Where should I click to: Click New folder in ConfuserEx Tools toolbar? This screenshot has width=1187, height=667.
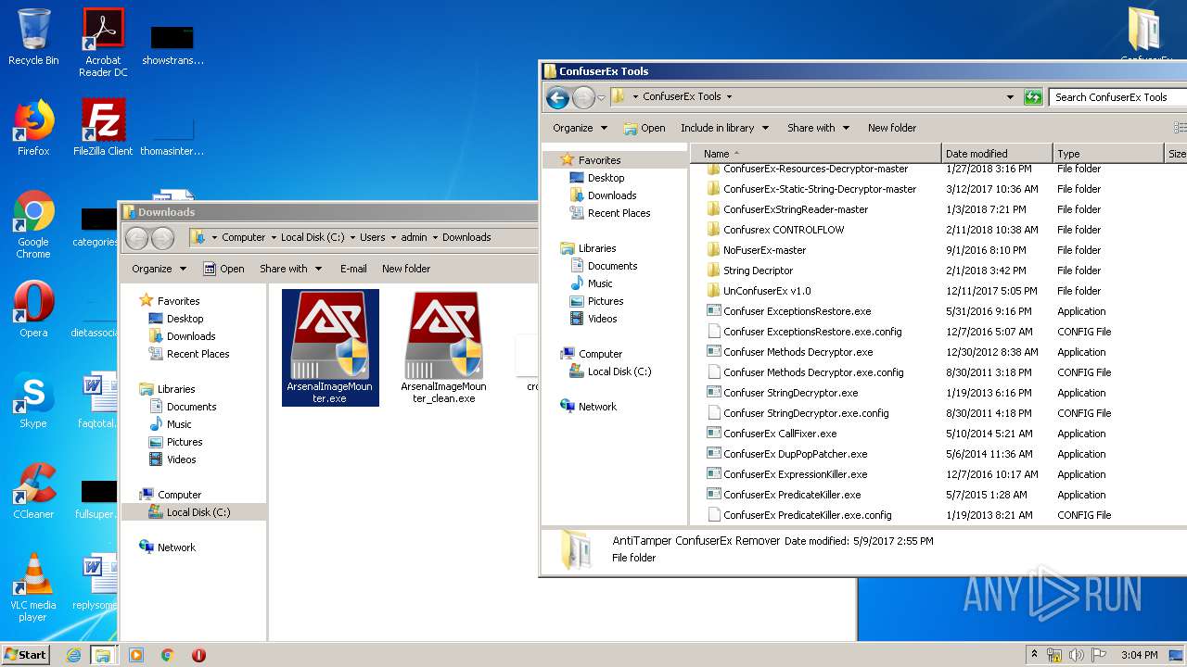892,128
